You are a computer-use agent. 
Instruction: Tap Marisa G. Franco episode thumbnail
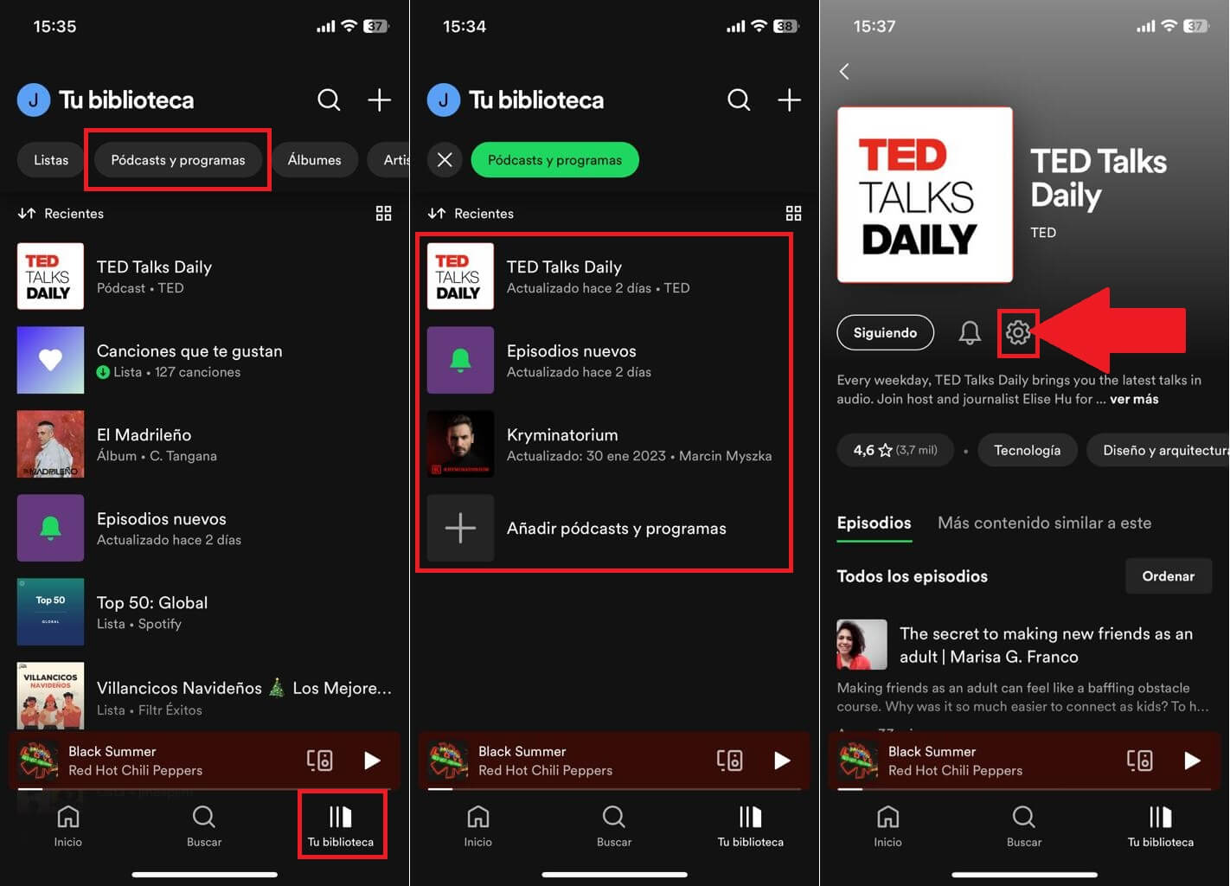862,645
